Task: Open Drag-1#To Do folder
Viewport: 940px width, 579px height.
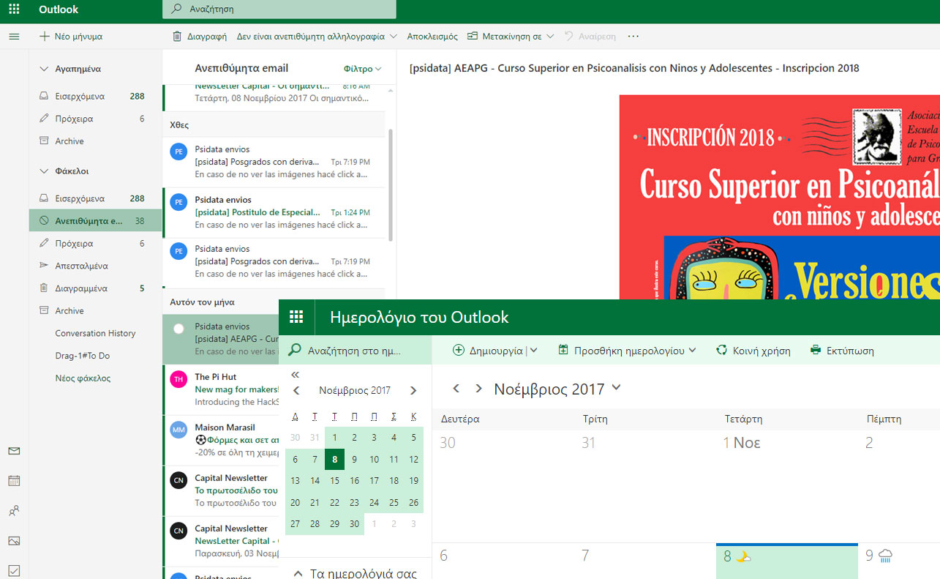Action: 95,356
